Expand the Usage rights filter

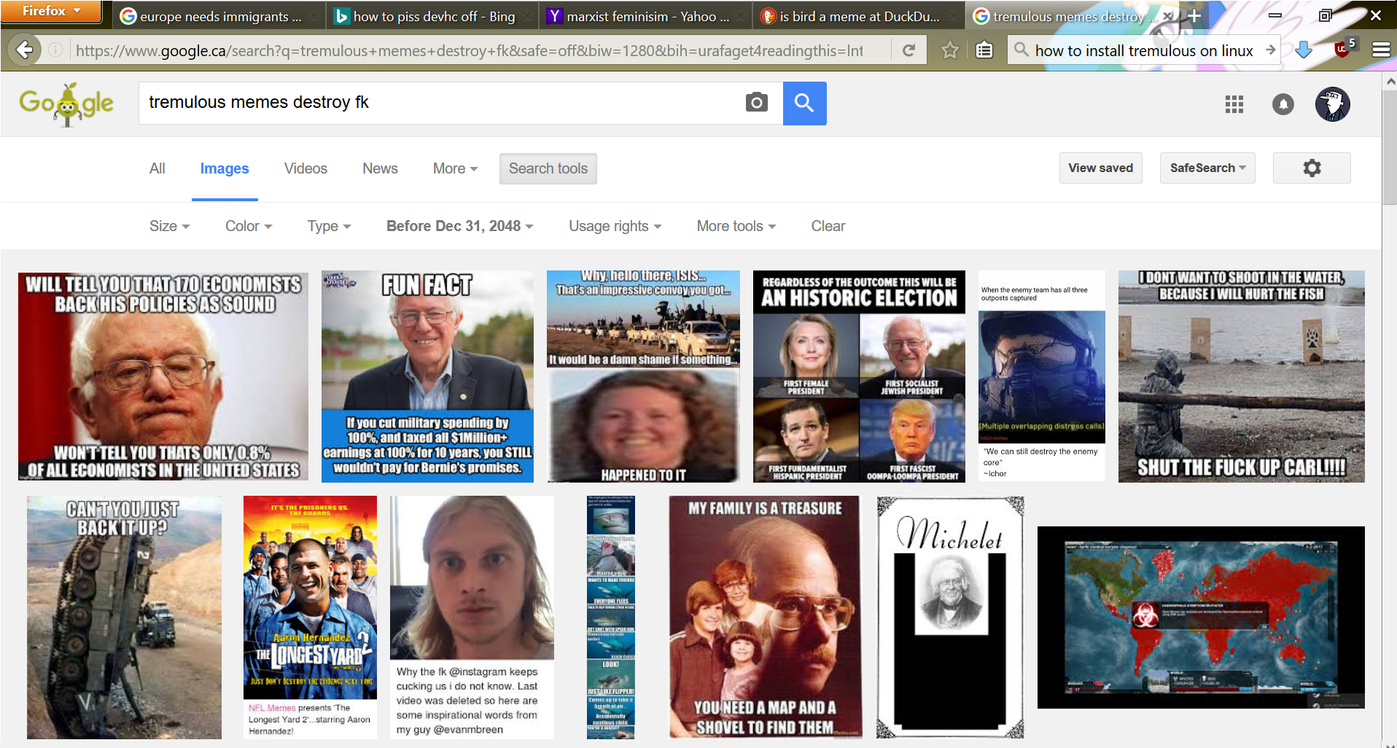[x=615, y=226]
